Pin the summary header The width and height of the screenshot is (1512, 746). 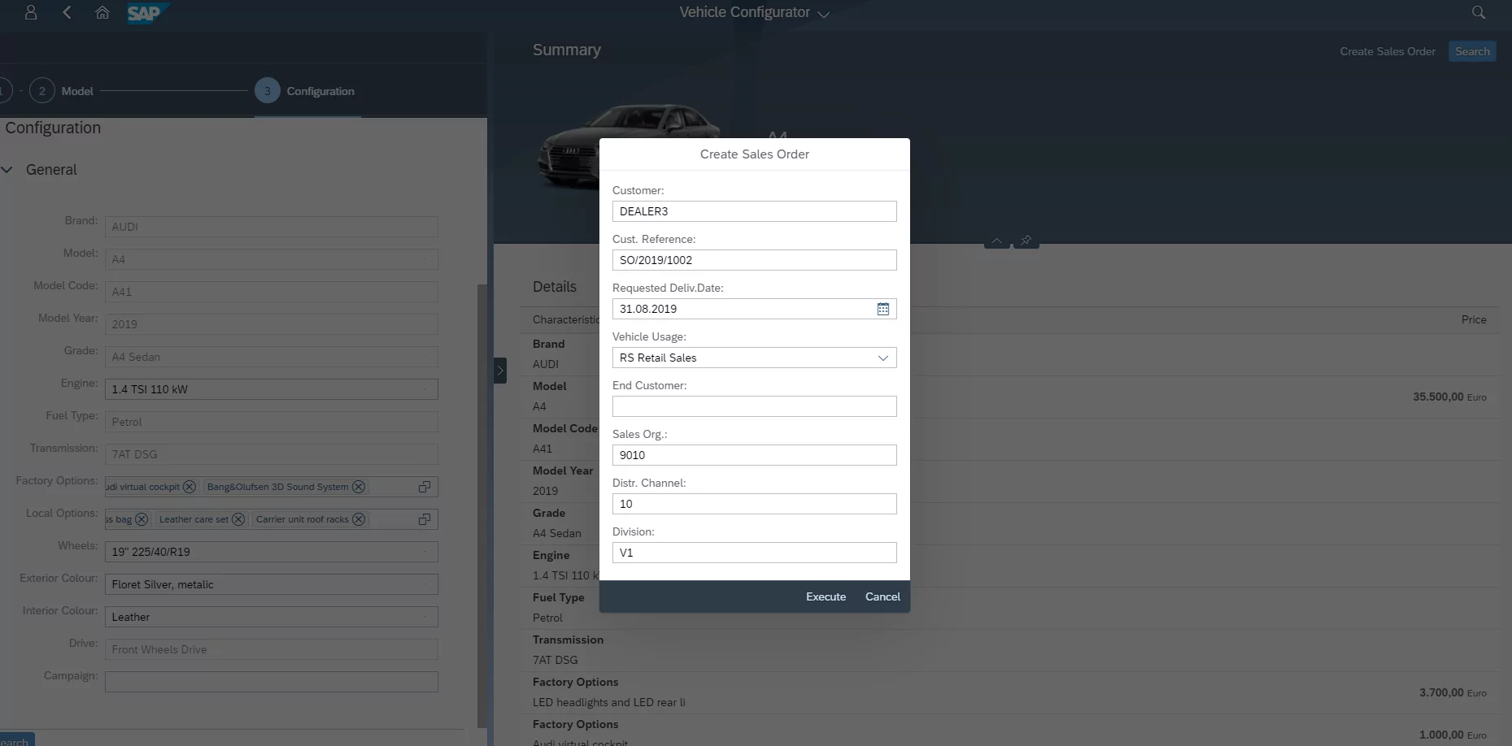point(1026,241)
